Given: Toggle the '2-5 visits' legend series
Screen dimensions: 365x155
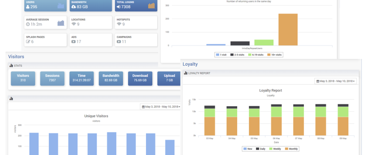Looking at the screenshot, I should [x=238, y=55].
